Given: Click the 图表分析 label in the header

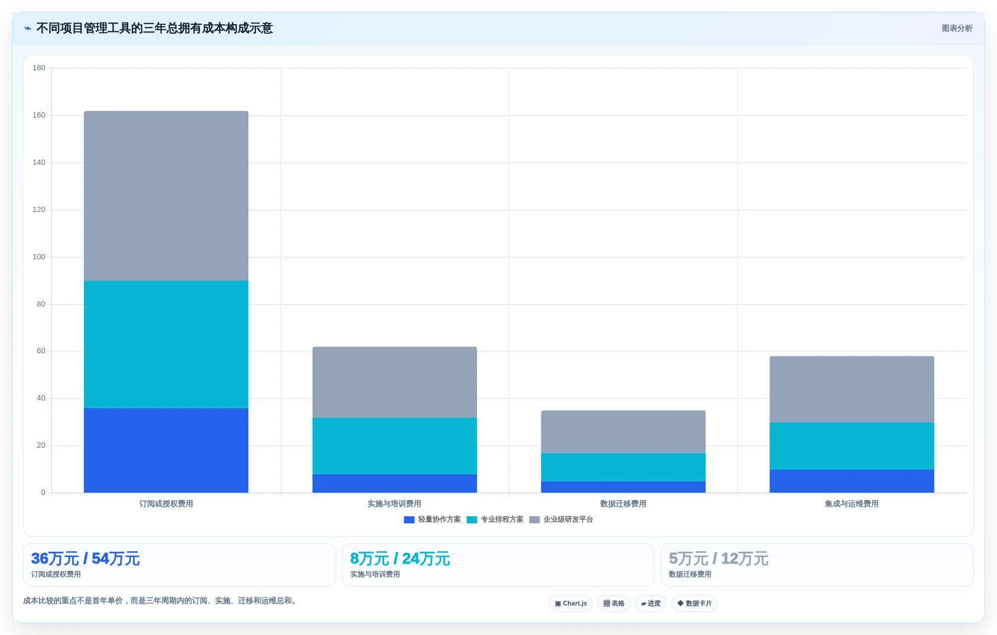Looking at the screenshot, I should (957, 28).
